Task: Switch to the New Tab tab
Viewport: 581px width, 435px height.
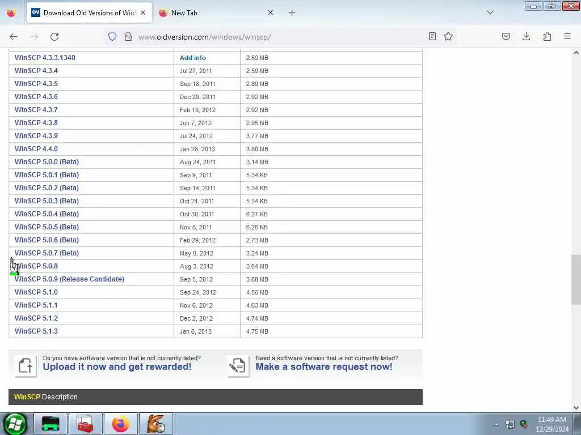Action: [x=216, y=12]
